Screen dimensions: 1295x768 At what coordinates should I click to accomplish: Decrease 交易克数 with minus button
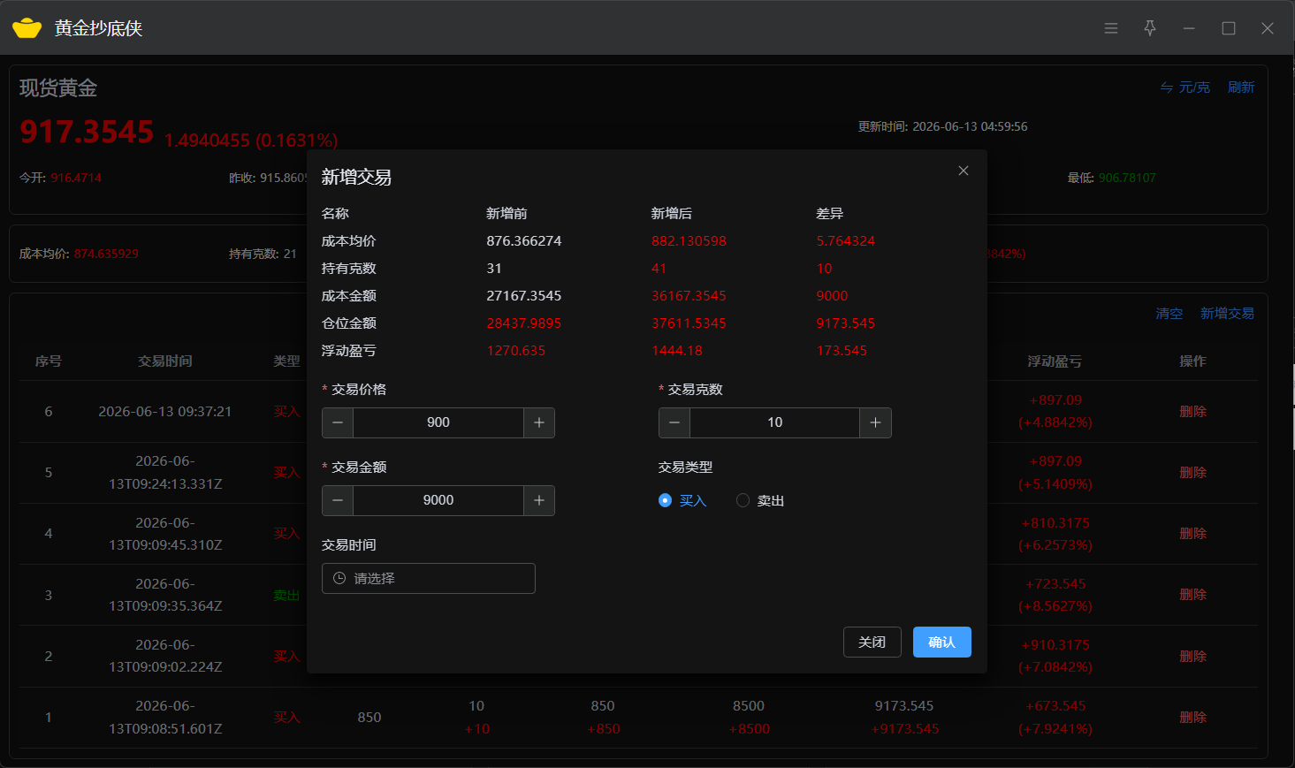tap(674, 422)
